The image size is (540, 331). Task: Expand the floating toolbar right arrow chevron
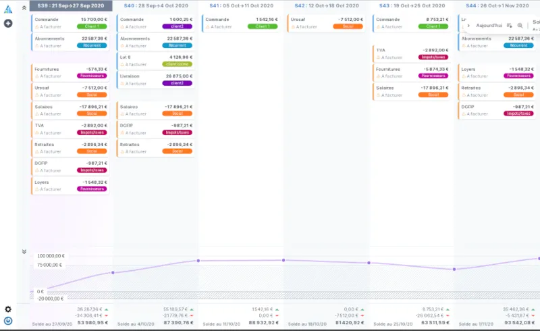(x=468, y=25)
